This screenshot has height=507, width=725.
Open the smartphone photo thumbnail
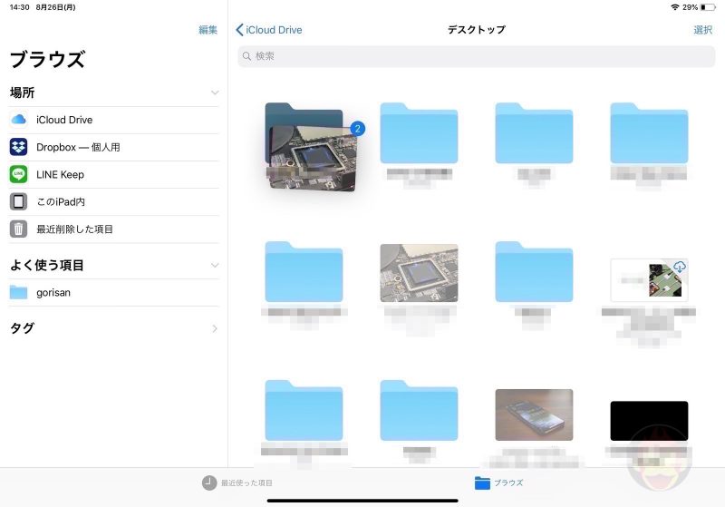[x=534, y=414]
